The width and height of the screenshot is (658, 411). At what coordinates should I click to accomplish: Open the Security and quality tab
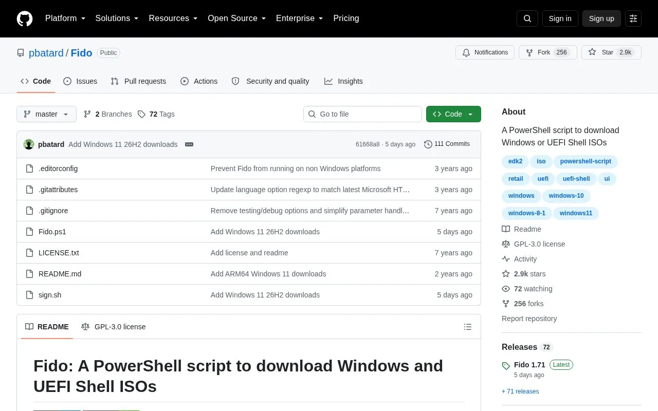270,81
